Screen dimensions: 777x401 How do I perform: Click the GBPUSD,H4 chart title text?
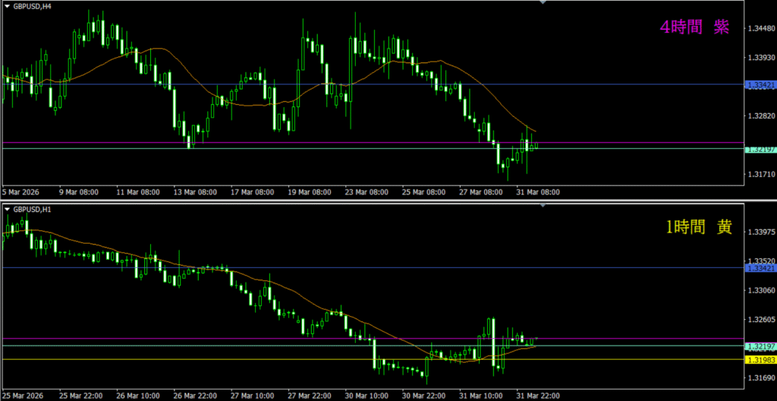[34, 7]
